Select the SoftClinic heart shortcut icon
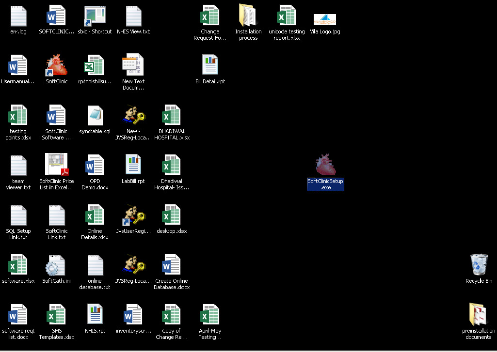This screenshot has height=352, width=497. coord(57,65)
